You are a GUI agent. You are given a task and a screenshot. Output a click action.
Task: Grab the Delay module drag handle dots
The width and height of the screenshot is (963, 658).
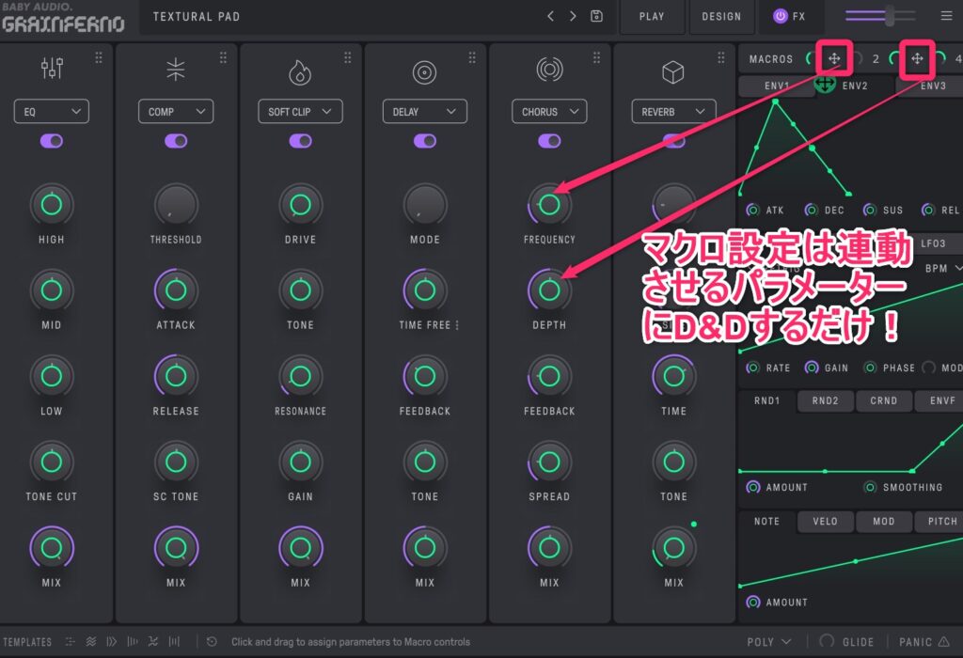click(x=472, y=58)
